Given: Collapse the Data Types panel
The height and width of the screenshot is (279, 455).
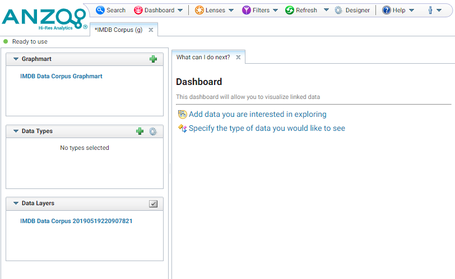Looking at the screenshot, I should (x=16, y=131).
